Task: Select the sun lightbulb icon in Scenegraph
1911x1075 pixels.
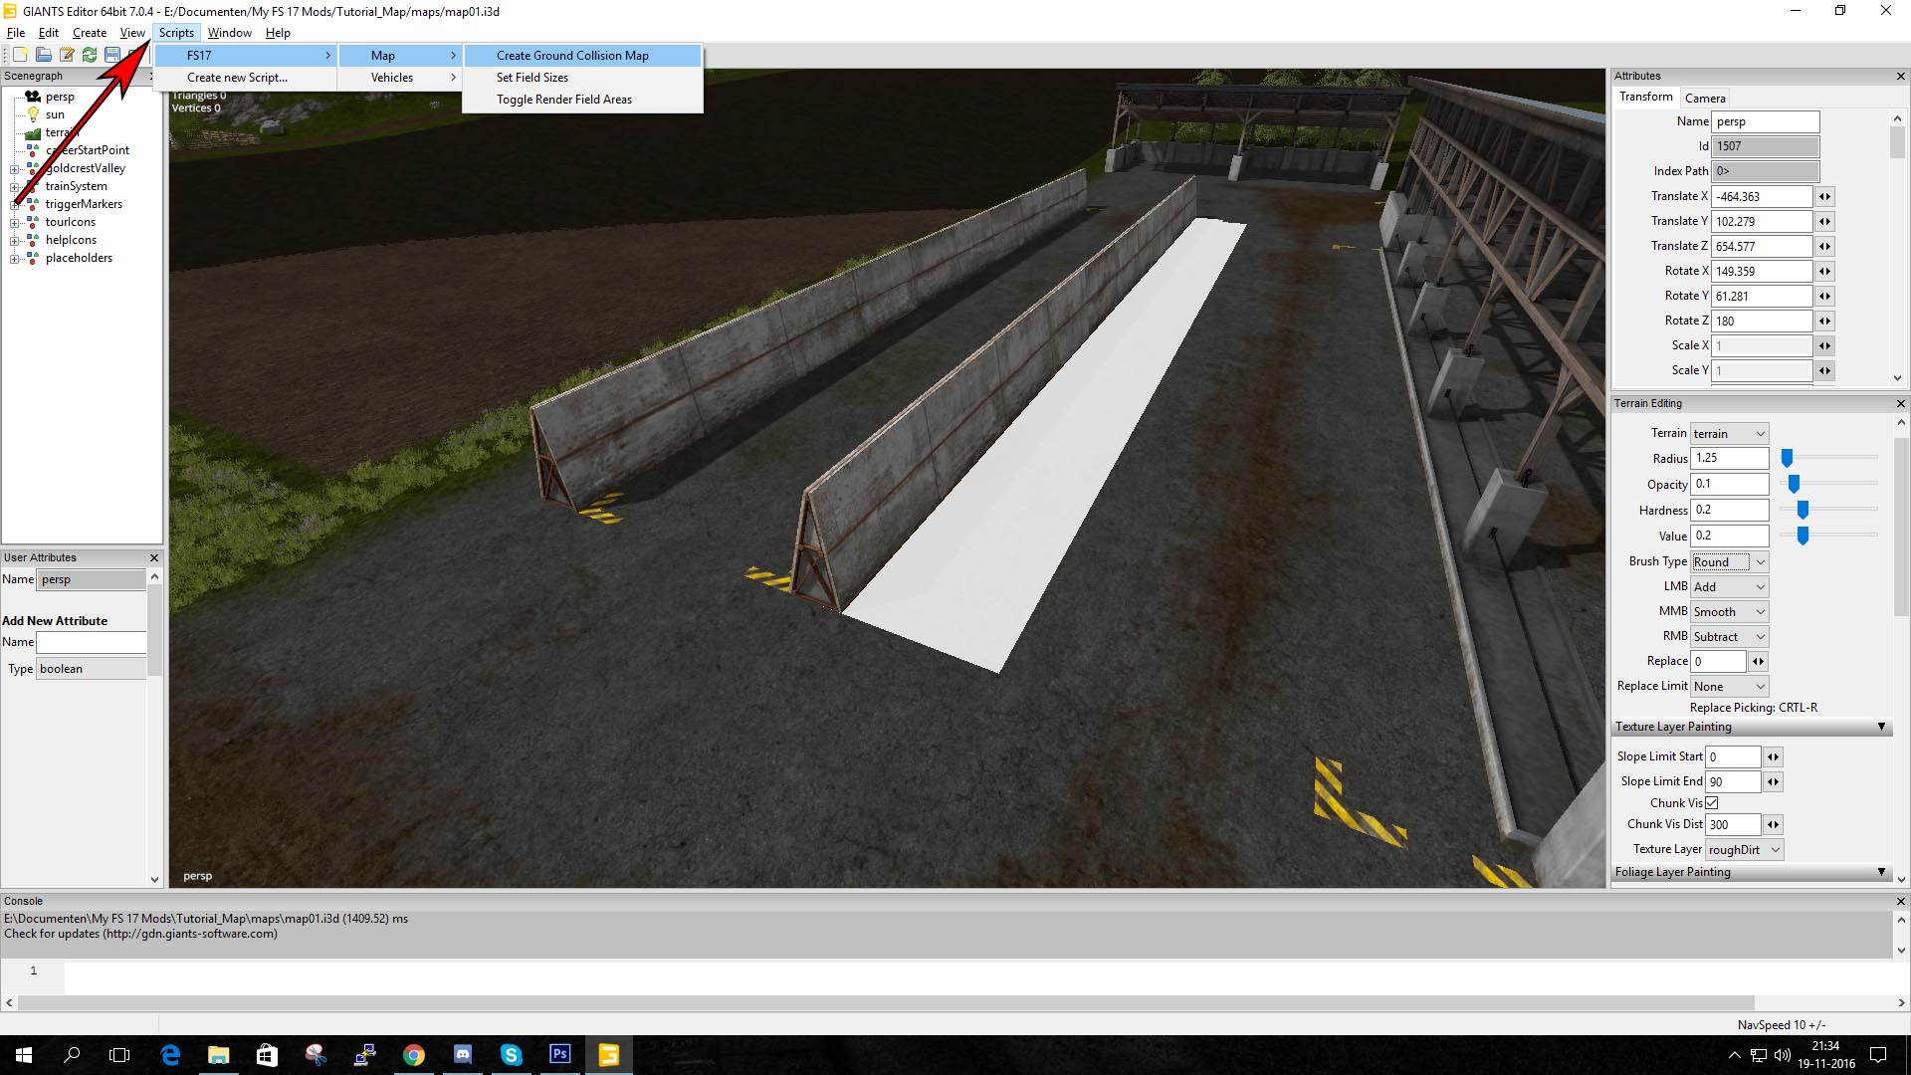Action: 33,114
